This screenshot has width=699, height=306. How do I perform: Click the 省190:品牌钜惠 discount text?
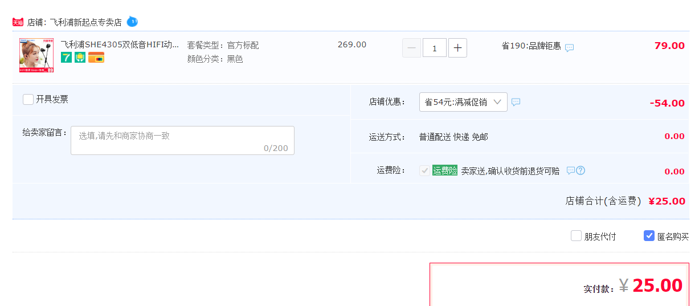[x=531, y=46]
